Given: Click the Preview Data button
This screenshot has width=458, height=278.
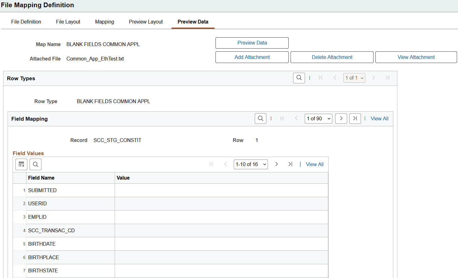Looking at the screenshot, I should [252, 43].
